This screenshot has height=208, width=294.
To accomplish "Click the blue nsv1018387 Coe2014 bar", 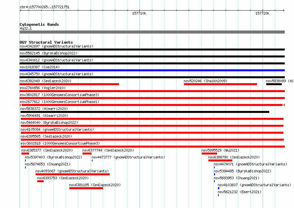I will click(x=152, y=70).
